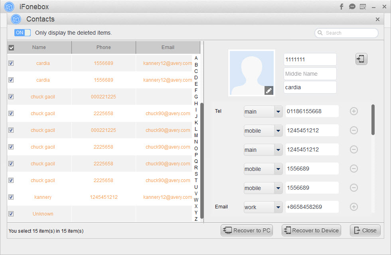The height and width of the screenshot is (255, 391).
Task: Click the Recover to Device button
Action: click(311, 230)
